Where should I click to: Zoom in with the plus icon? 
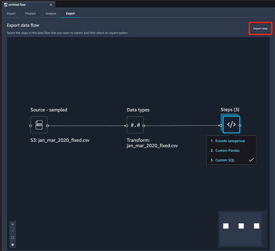(13, 224)
